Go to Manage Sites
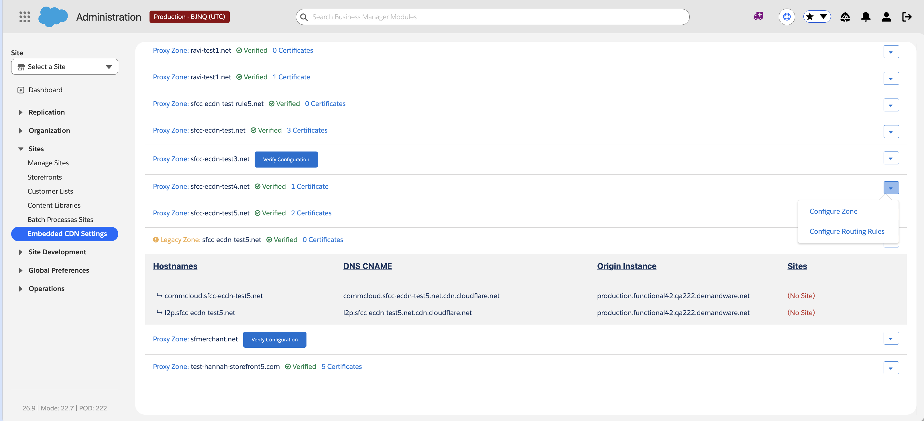The image size is (924, 421). click(48, 163)
